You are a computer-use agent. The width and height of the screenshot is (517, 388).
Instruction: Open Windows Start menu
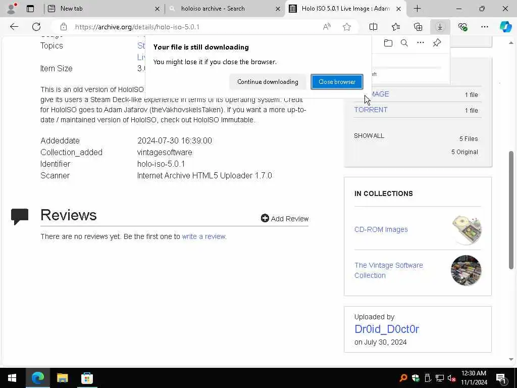12,378
